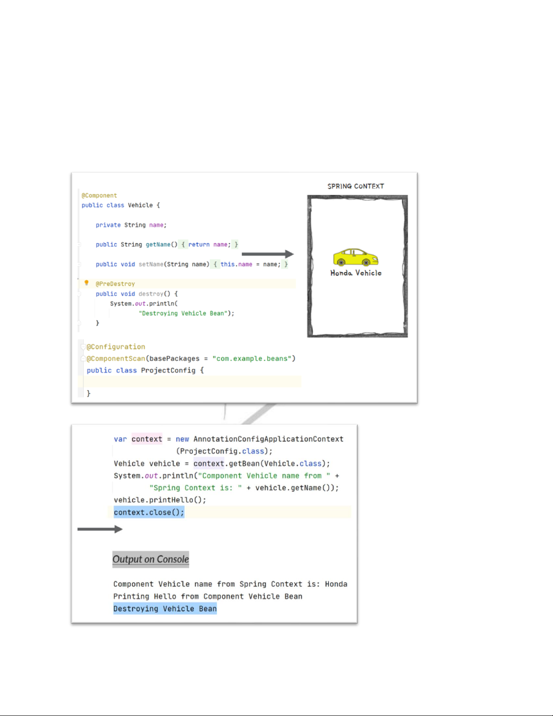
Task: Click the arrow pointing to Spring Context
Action: 268,254
